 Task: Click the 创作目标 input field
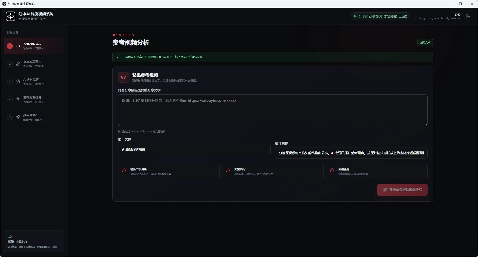351,153
